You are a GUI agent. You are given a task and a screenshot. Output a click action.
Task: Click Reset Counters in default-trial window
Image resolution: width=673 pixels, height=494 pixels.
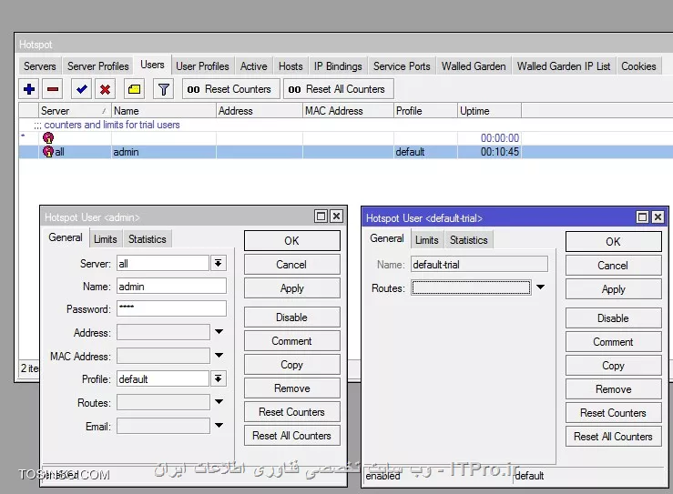click(x=613, y=412)
